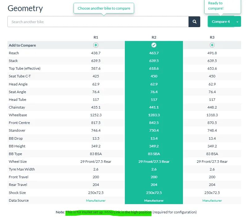Viewport: 246px width, 218px height.
Task: Click the Add to Compare row label
Action: (x=22, y=45)
